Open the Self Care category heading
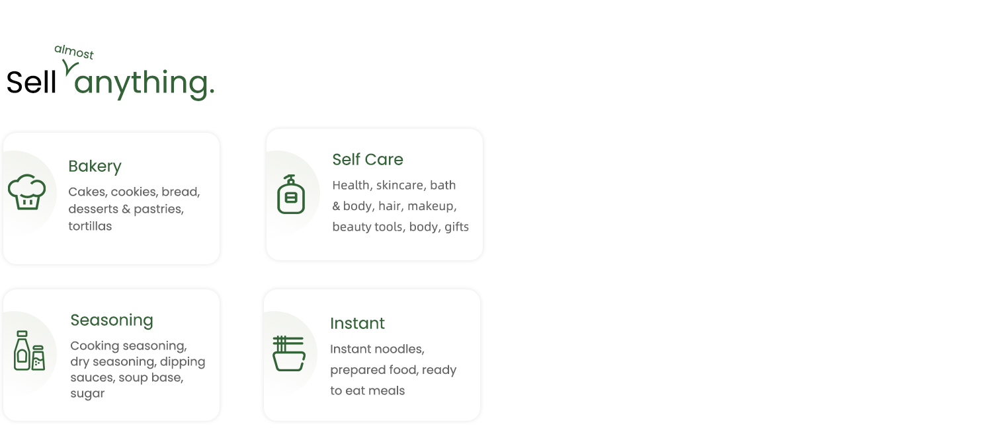This screenshot has width=1000, height=438. pyautogui.click(x=368, y=159)
